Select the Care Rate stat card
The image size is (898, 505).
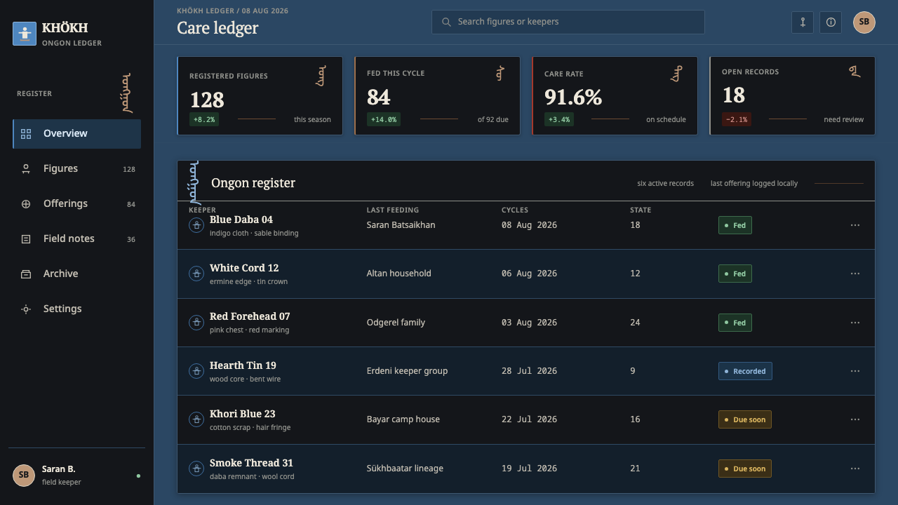615,95
